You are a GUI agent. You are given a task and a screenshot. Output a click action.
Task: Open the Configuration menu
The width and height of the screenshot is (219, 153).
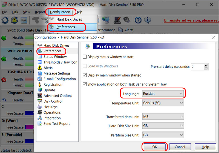click(x=60, y=12)
